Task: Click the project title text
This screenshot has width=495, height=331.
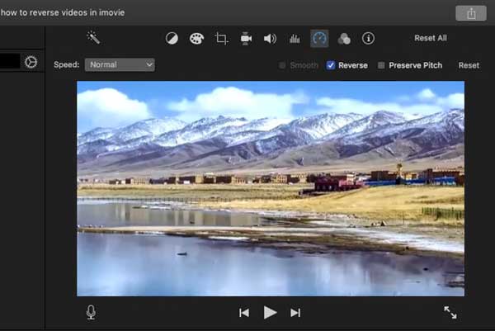Action: pyautogui.click(x=63, y=12)
